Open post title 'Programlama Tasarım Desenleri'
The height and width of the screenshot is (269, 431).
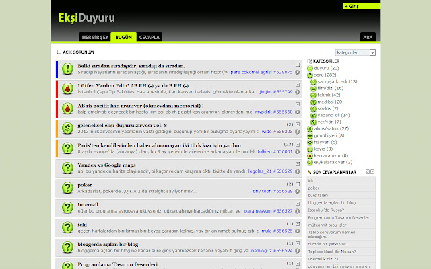point(117,264)
